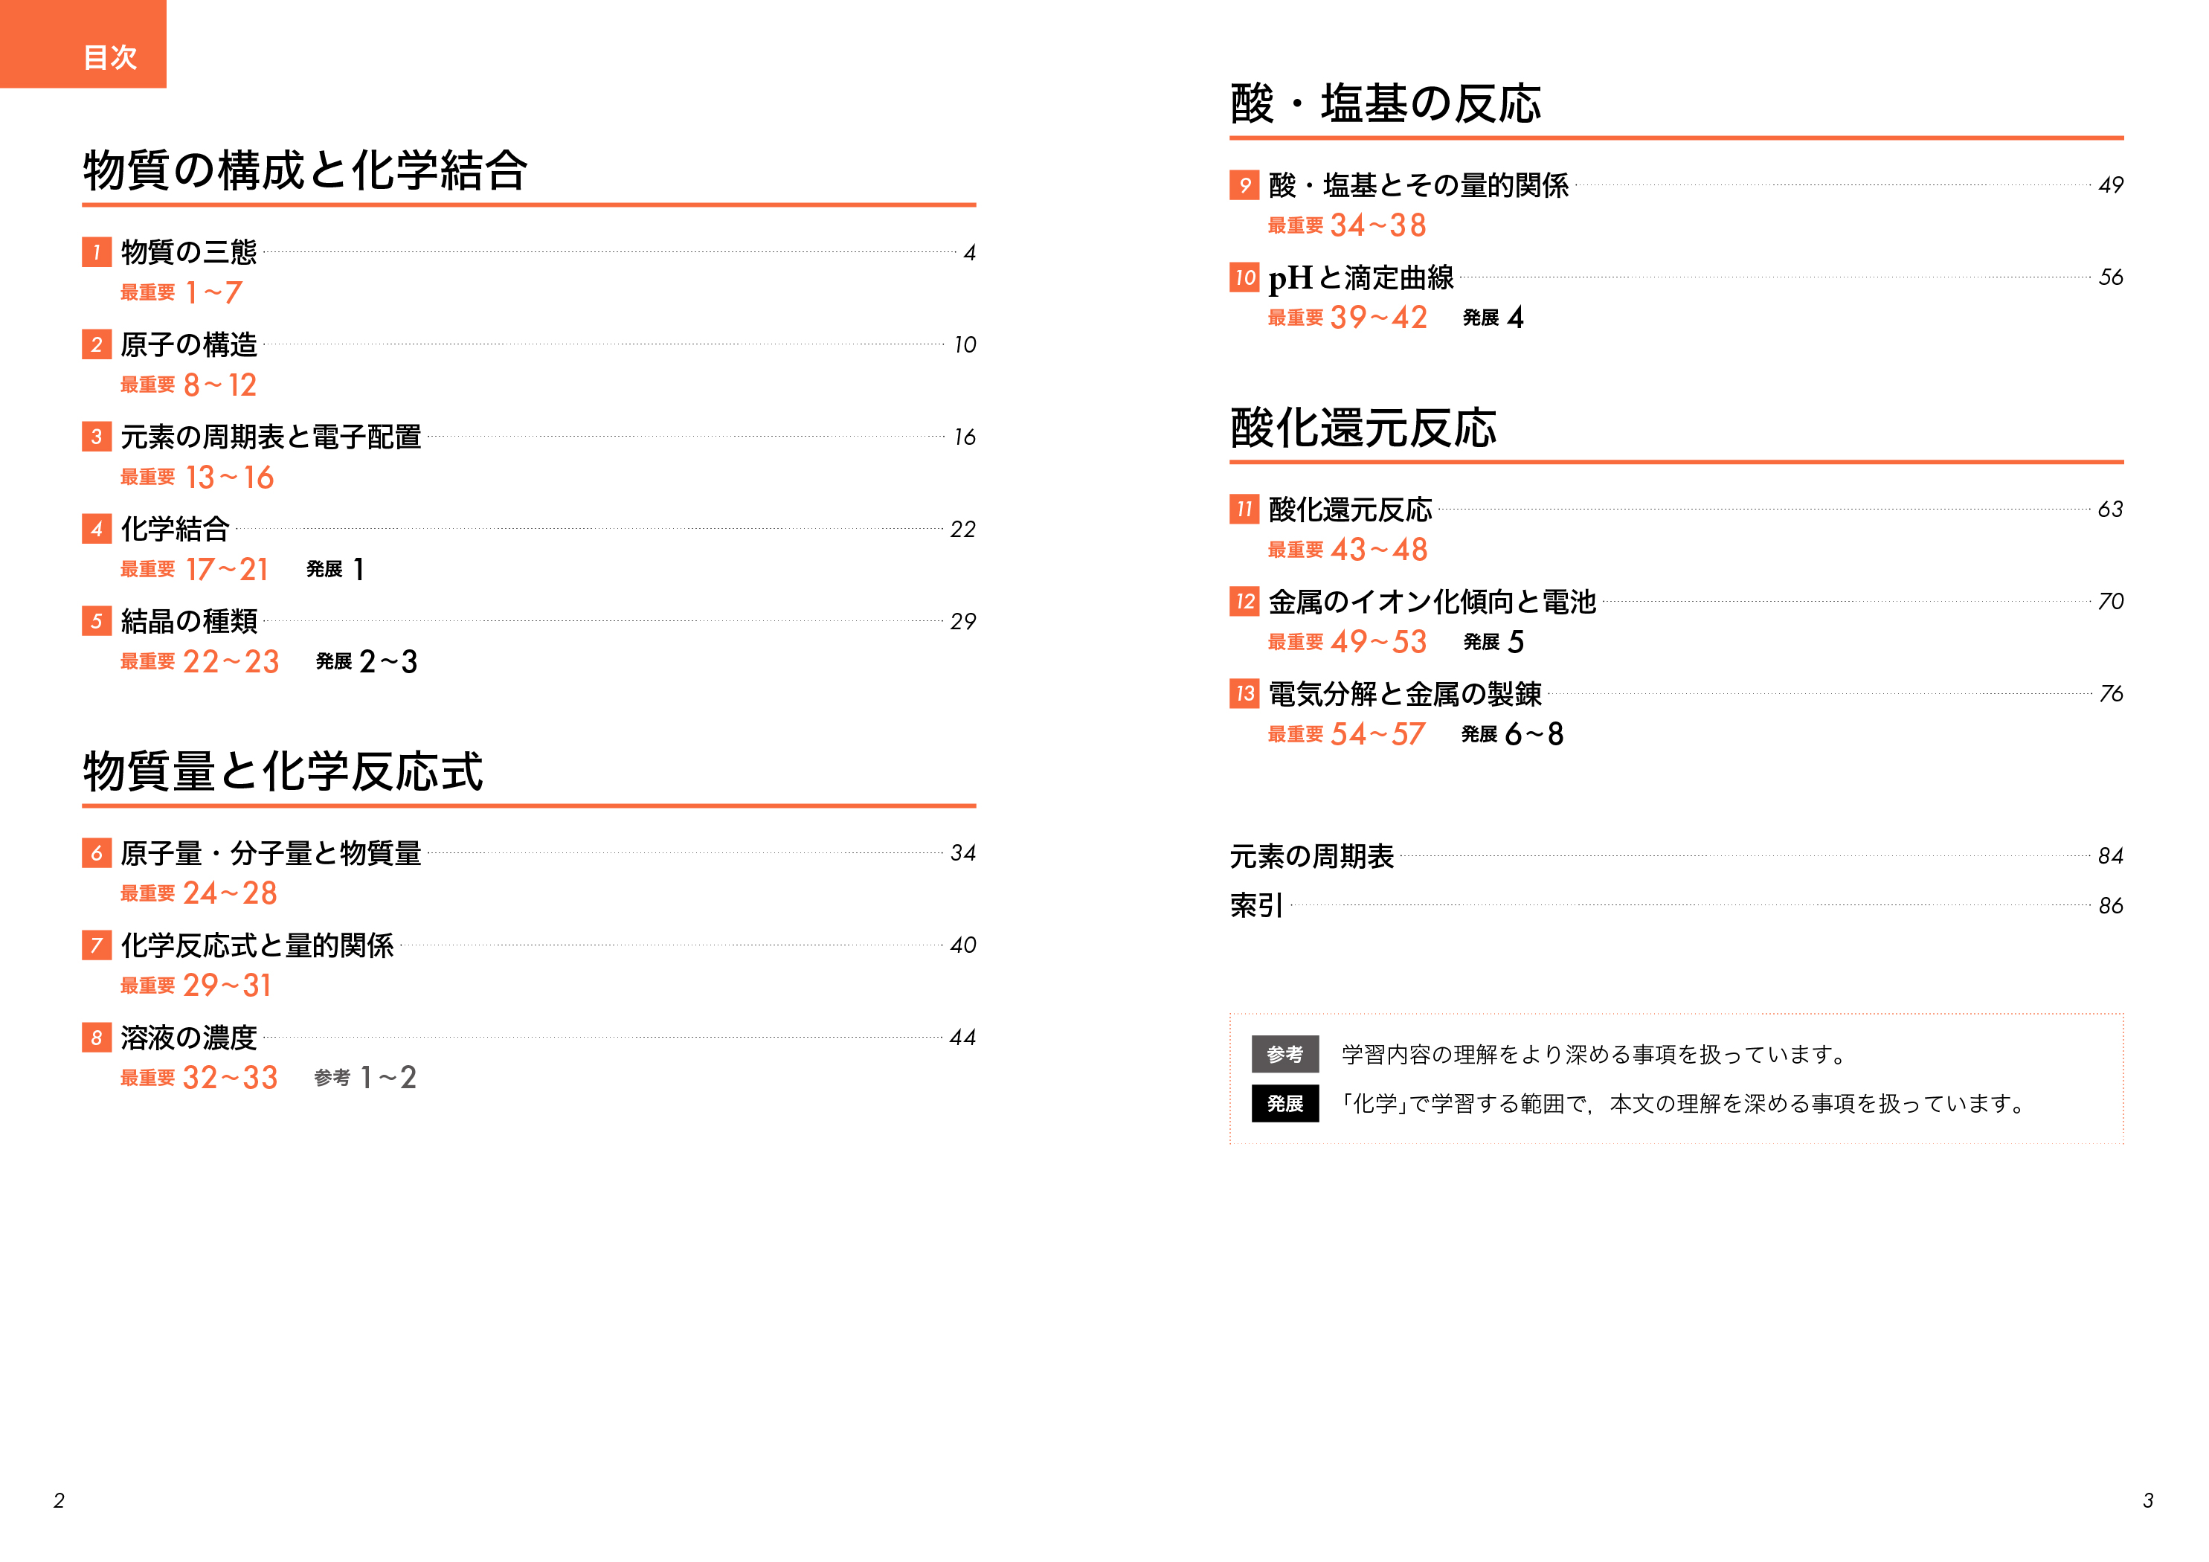Open chapter 4 化学結合
Viewport: 2209px width, 1562px height.
(x=175, y=530)
